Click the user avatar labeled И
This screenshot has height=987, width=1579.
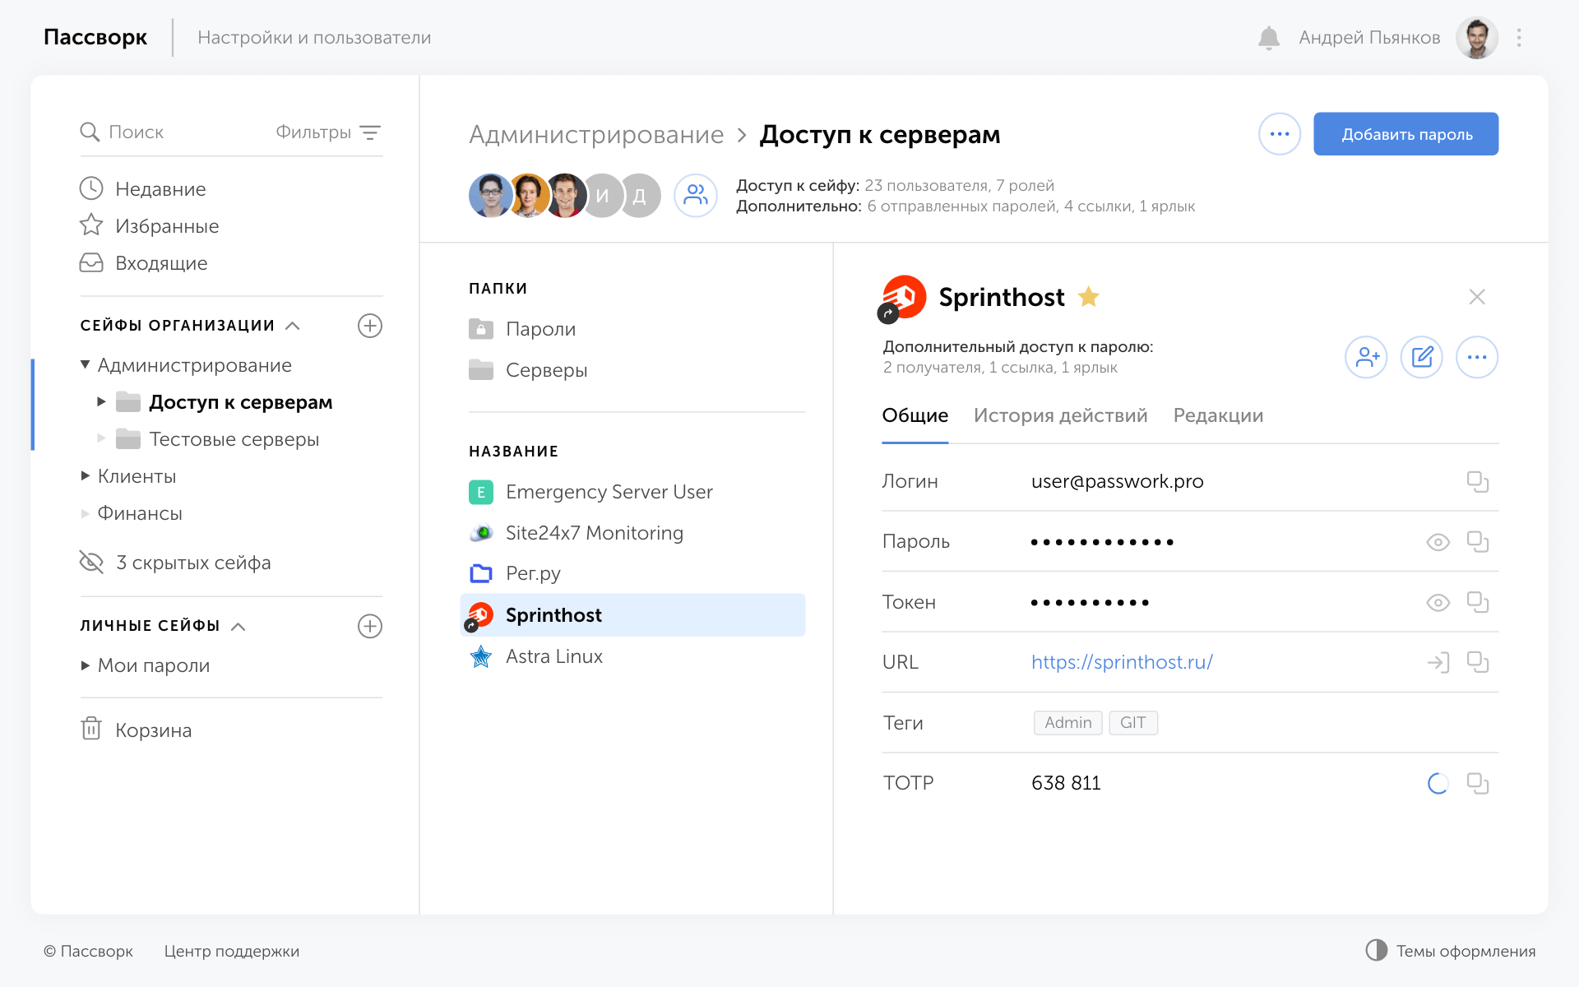(602, 196)
